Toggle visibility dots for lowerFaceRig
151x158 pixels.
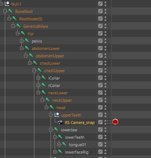[105, 152]
